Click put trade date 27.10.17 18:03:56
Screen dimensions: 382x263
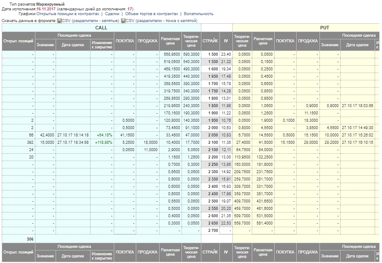click(x=357, y=106)
